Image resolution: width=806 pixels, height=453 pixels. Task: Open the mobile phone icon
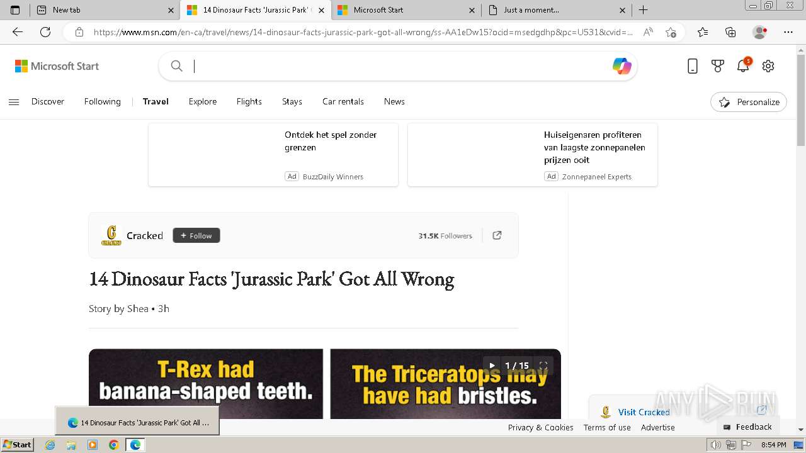coord(693,66)
